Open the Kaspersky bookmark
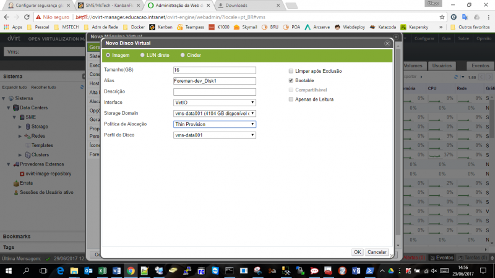 415,27
